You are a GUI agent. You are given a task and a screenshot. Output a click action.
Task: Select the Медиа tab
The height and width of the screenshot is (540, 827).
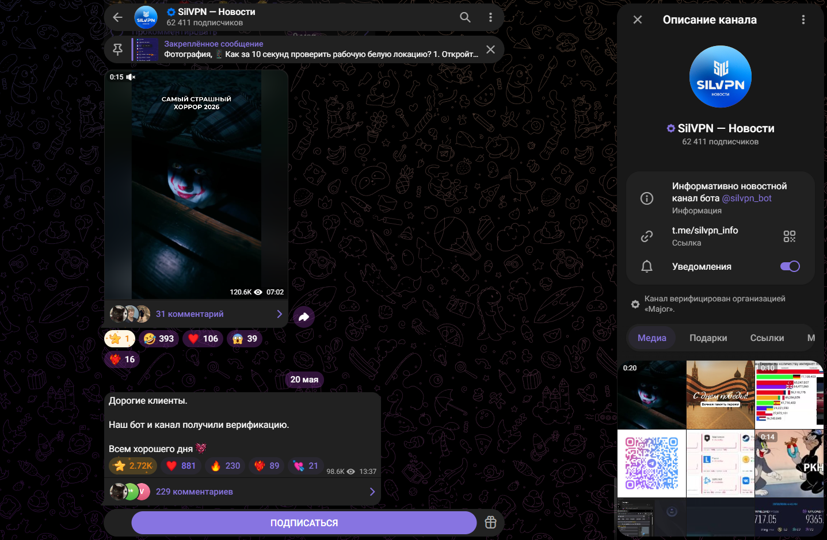[x=652, y=338]
